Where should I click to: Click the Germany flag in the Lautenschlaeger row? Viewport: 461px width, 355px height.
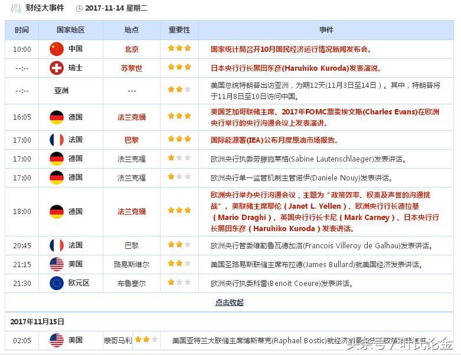coord(57,159)
